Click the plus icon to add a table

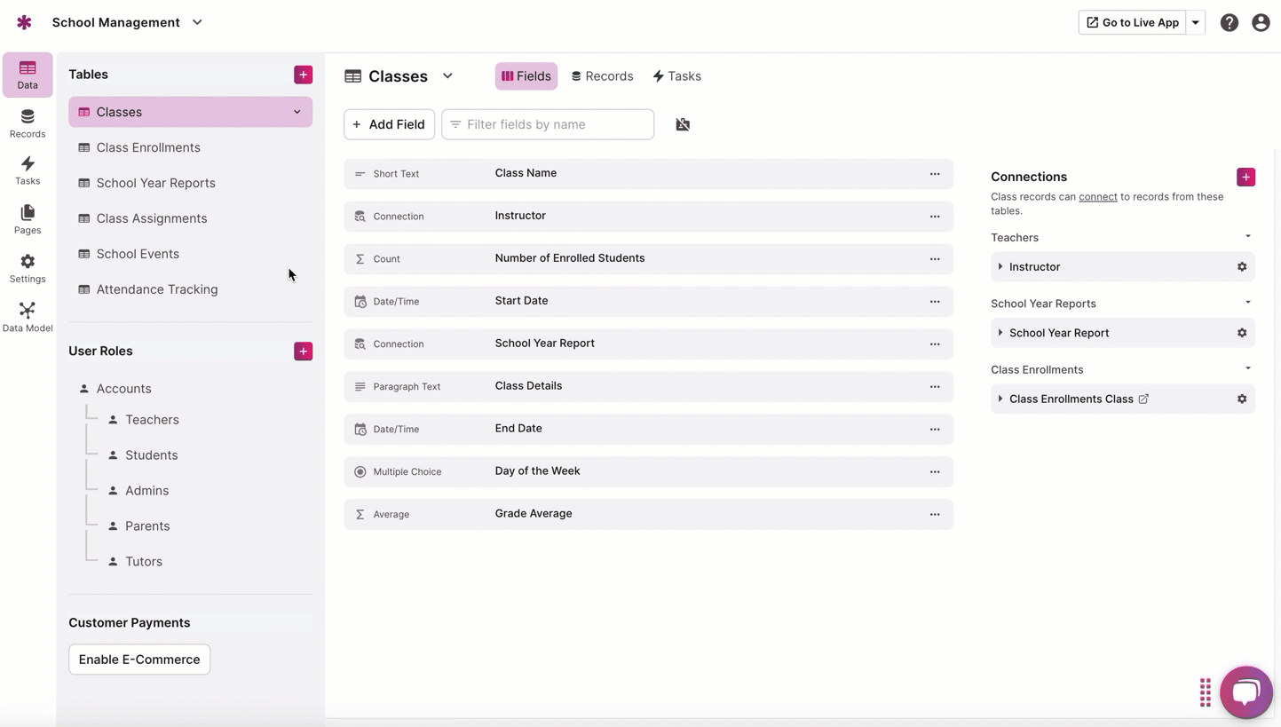click(x=303, y=75)
